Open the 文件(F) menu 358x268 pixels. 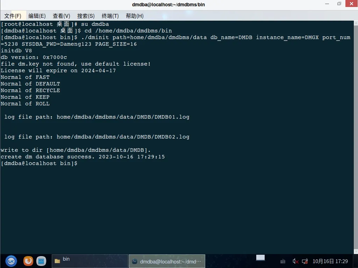coord(13,16)
